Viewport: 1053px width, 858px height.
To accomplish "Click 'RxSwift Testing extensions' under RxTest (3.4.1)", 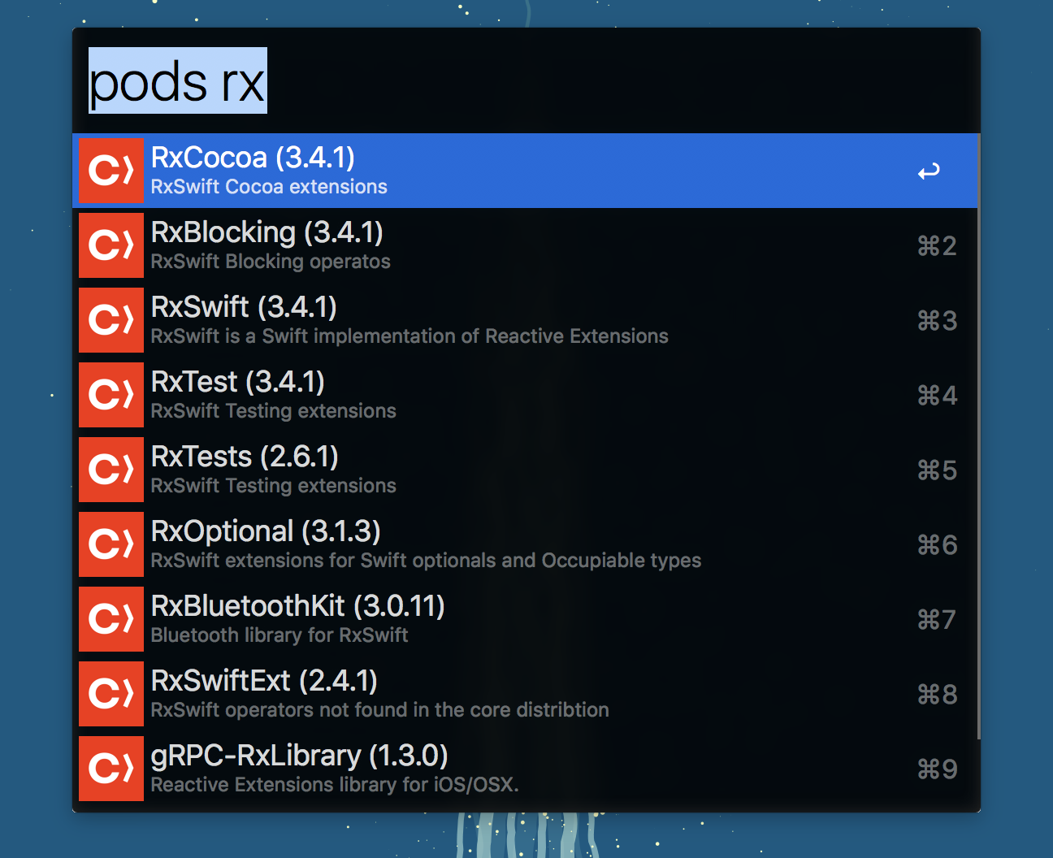I will tap(273, 411).
